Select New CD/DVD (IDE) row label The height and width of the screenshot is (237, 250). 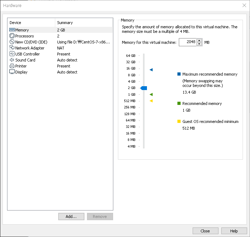tap(31, 42)
